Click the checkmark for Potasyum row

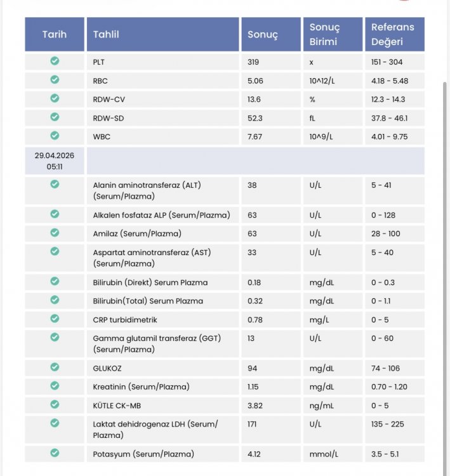point(55,453)
